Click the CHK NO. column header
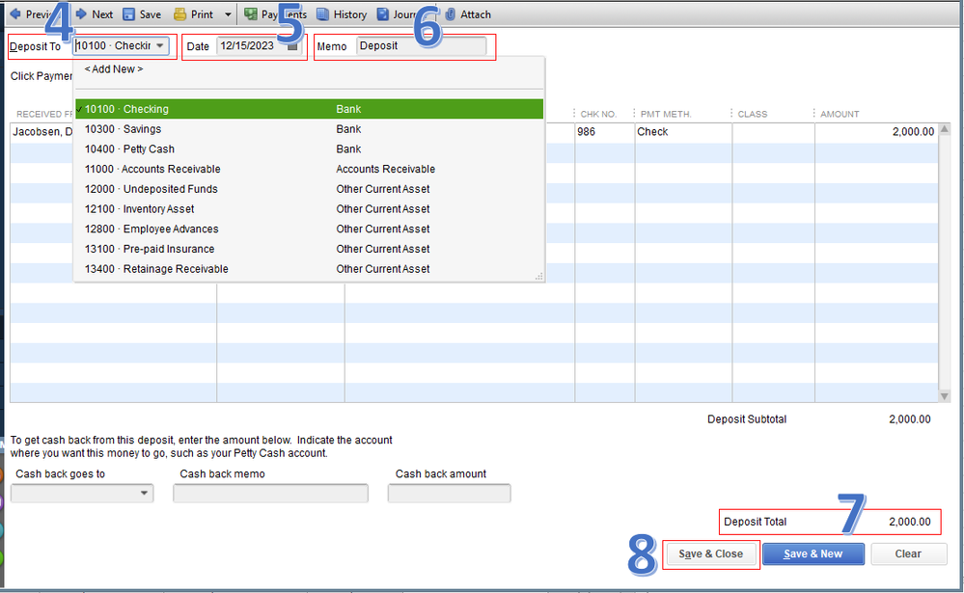Image resolution: width=964 pixels, height=593 pixels. click(x=598, y=114)
